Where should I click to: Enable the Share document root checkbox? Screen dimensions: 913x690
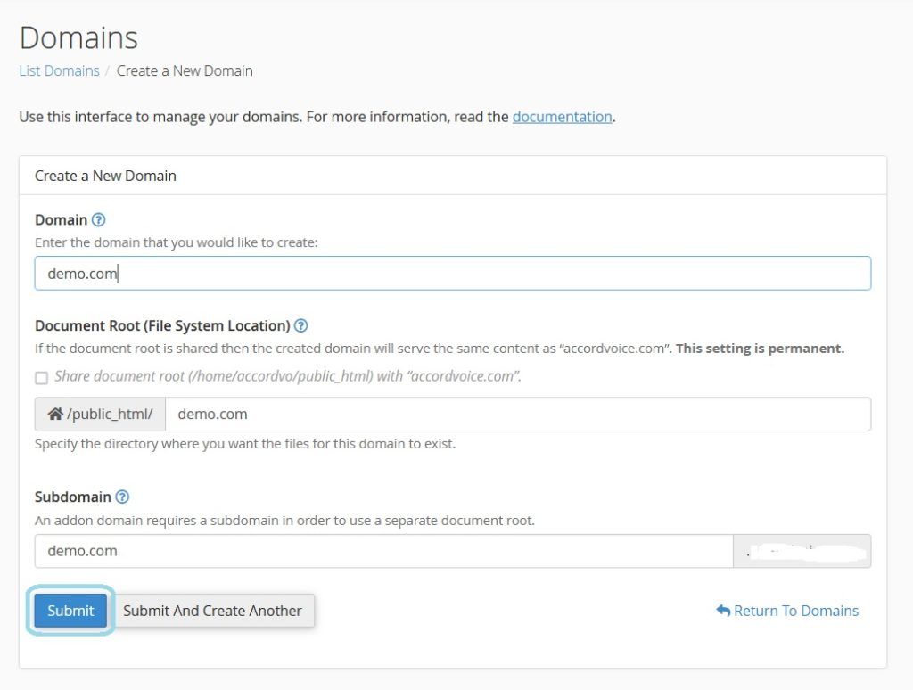point(41,377)
